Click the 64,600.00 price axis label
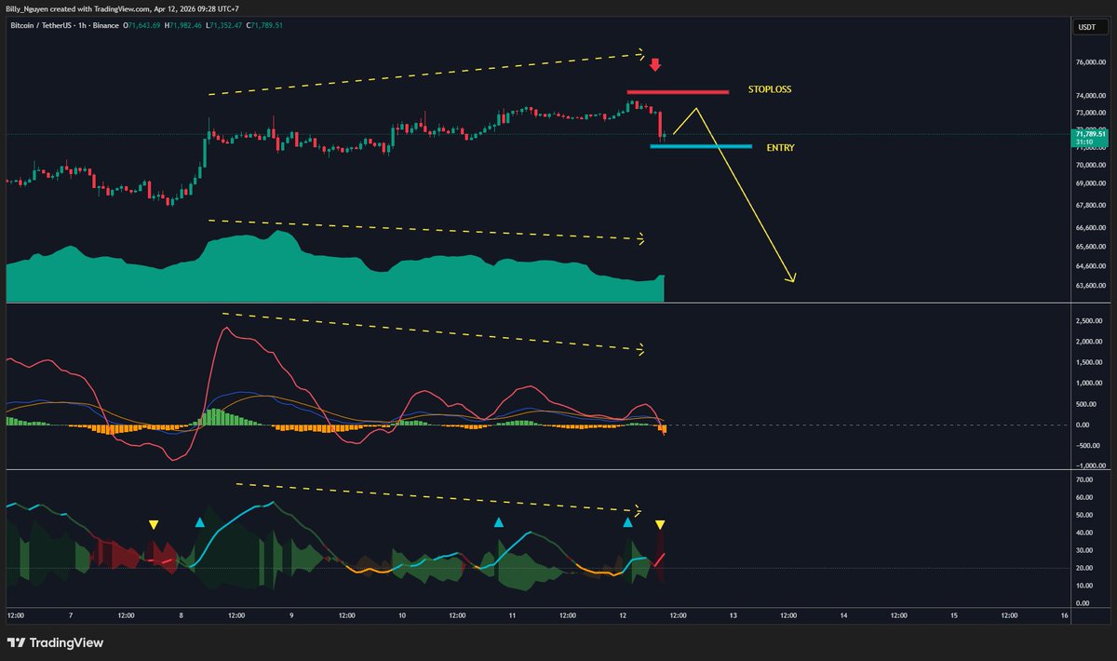The height and width of the screenshot is (661, 1117). (1090, 266)
